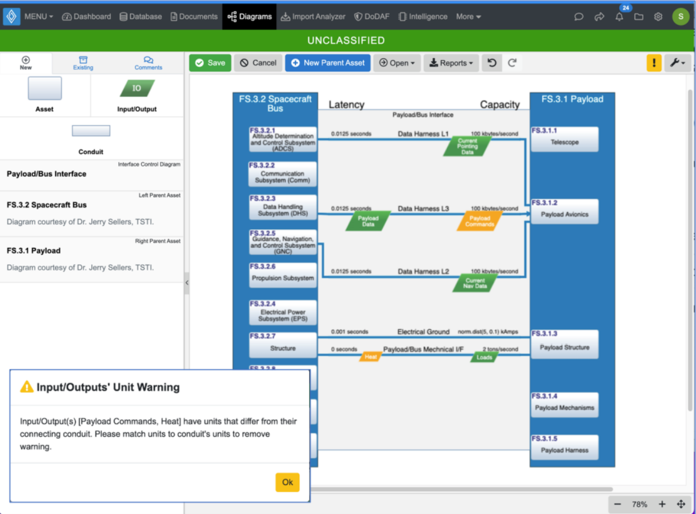The height and width of the screenshot is (514, 696).
Task: Click the yellow warning indicator on the toolbar
Action: coord(654,63)
